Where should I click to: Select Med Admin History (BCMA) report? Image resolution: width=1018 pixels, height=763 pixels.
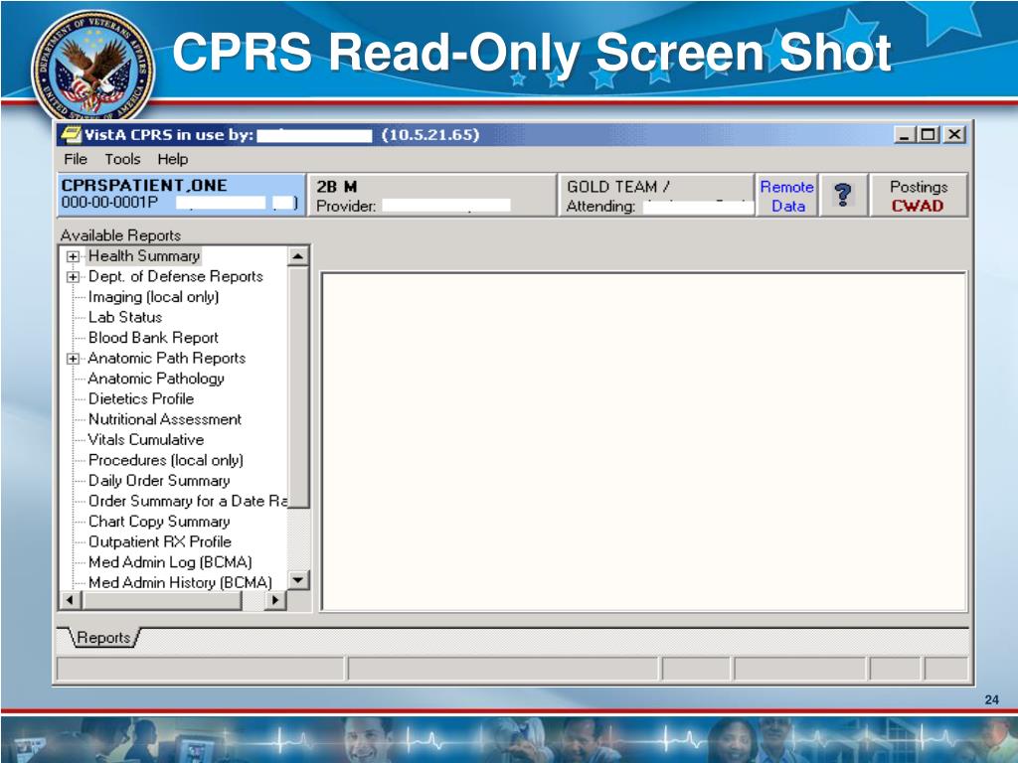click(180, 582)
